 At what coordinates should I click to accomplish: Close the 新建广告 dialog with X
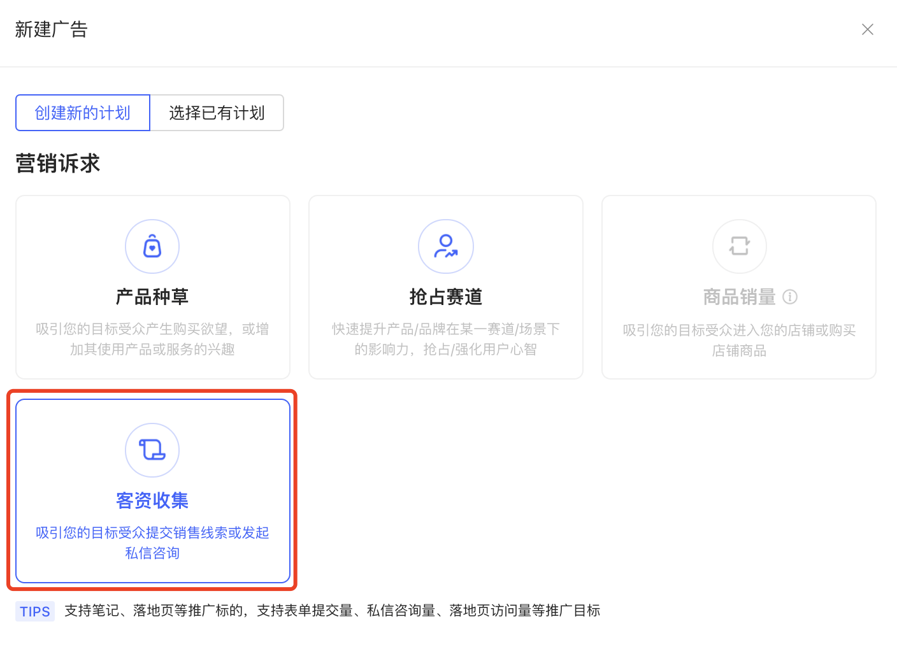867,29
